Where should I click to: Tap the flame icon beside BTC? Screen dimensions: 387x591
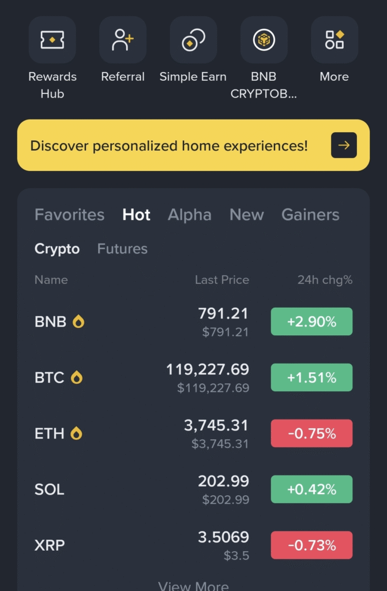(x=77, y=378)
